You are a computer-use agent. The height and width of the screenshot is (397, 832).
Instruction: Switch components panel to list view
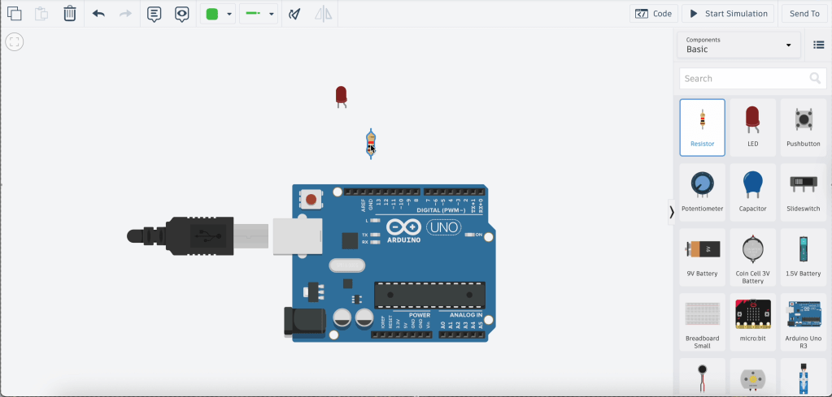point(818,45)
